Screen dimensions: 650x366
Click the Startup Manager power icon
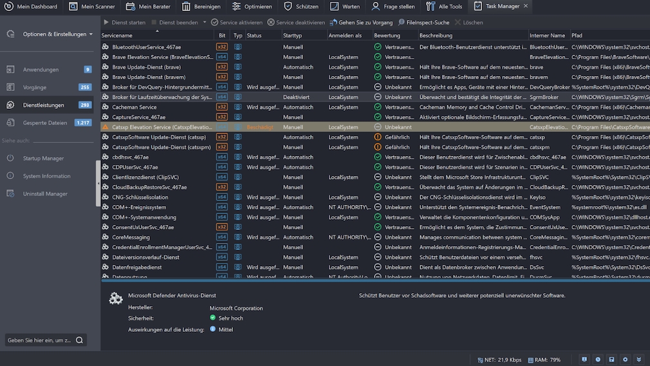click(x=10, y=159)
